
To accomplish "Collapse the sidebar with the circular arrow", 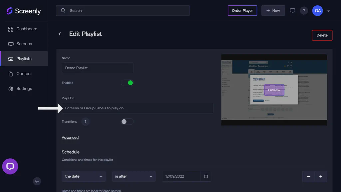I will tap(37, 181).
